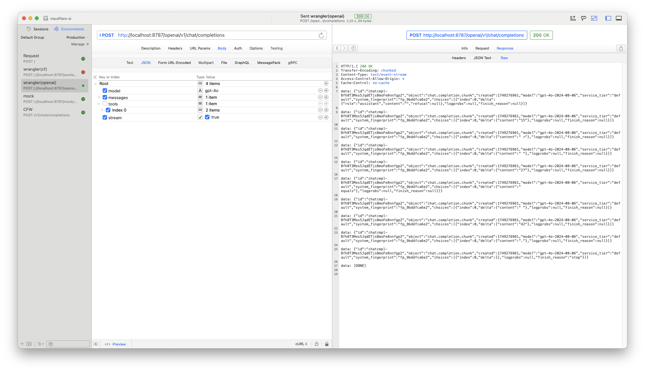Add new request with plus icon
The image size is (645, 372).
coord(22,344)
